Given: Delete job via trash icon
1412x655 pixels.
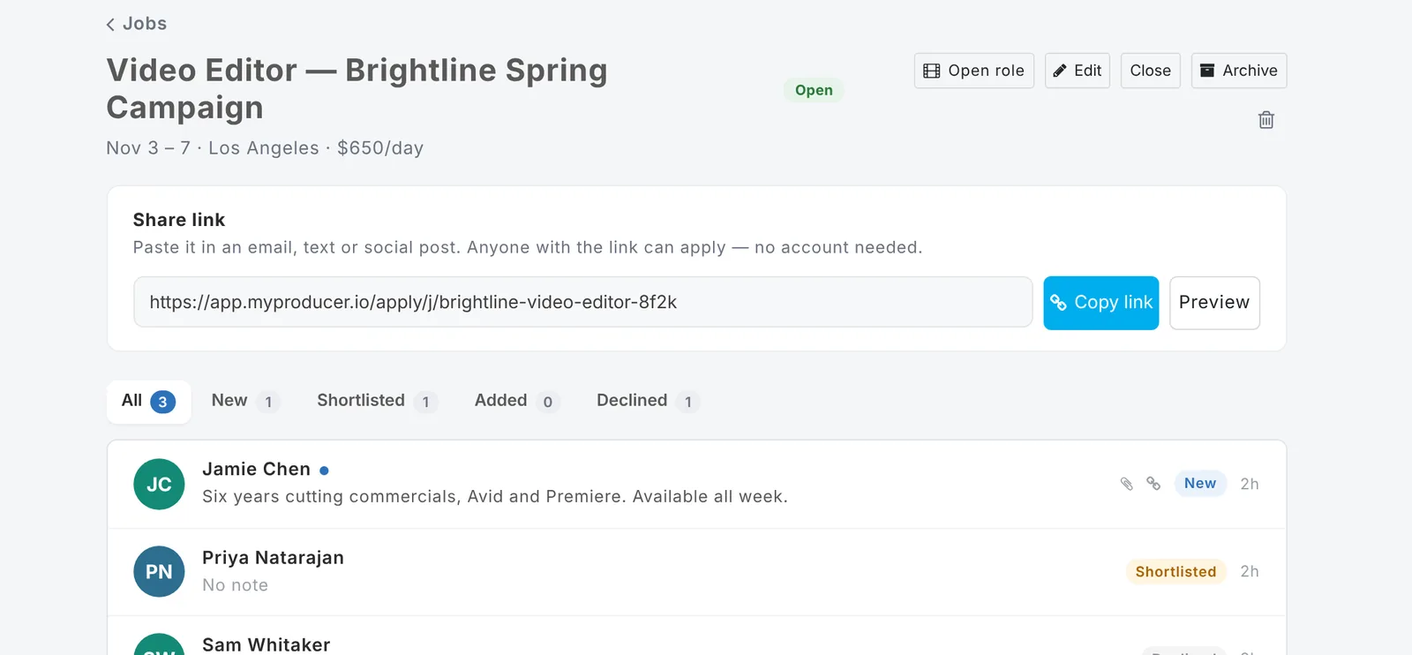Looking at the screenshot, I should pyautogui.click(x=1266, y=120).
